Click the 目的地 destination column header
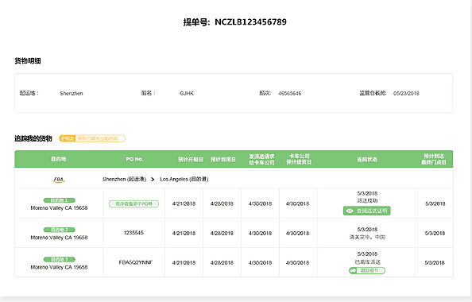This screenshot has width=472, height=302. pos(59,159)
